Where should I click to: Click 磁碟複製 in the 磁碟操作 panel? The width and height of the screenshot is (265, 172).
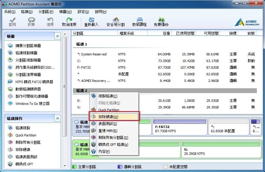pyautogui.click(x=19, y=128)
